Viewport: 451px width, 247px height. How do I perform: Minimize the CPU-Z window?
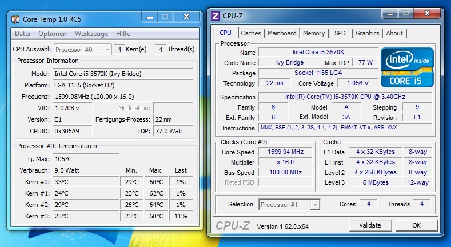click(x=390, y=14)
